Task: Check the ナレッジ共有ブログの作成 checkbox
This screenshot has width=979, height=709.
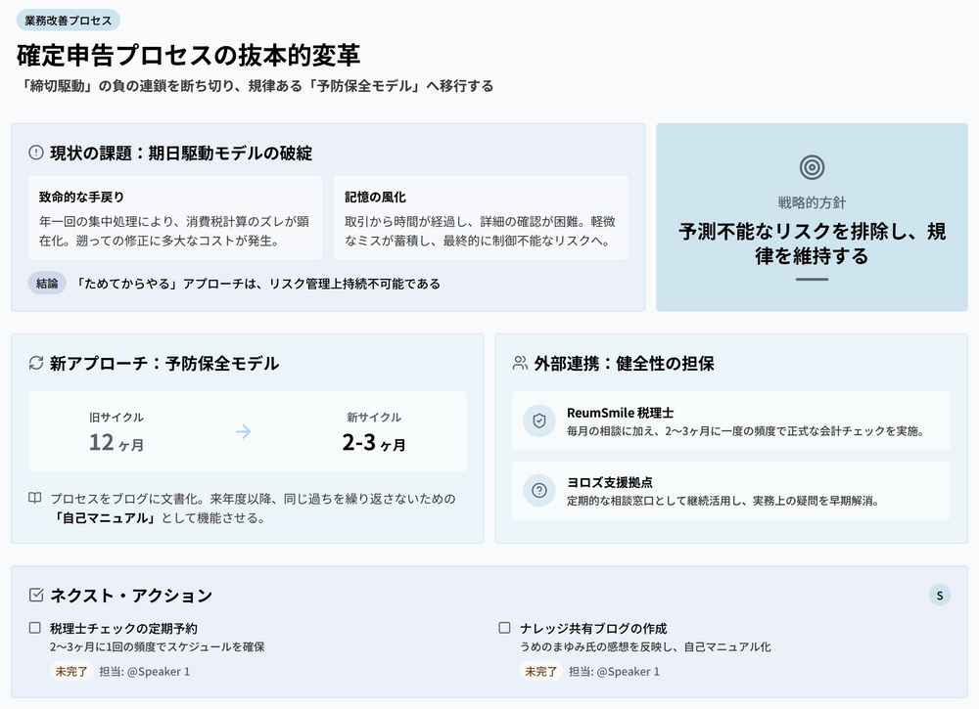Action: tap(505, 628)
